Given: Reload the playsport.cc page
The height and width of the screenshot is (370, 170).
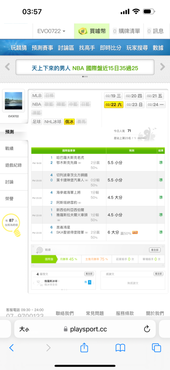Looking at the screenshot, I should click(147, 329).
